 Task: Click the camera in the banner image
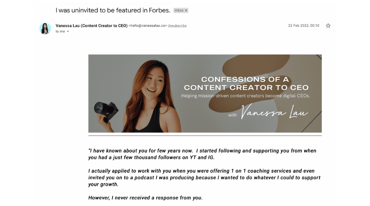(106, 112)
